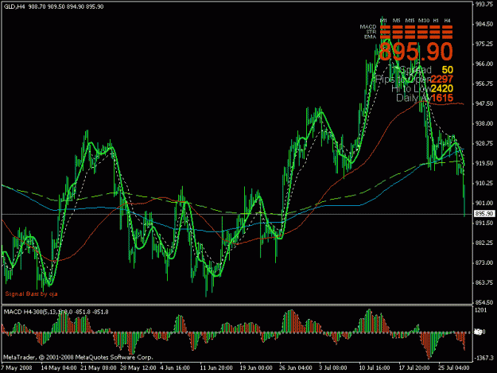This screenshot has height=373, width=497.
Task: Click the 956.75 price scale label
Action: tap(484, 84)
